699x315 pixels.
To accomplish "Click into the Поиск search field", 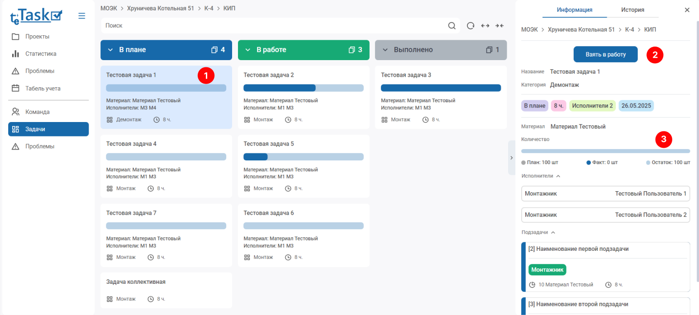I will coord(271,26).
